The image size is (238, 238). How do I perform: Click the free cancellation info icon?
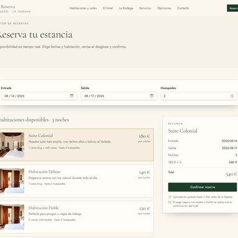pos(169,197)
